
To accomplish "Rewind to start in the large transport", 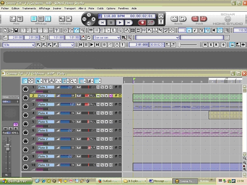I will pyautogui.click(x=102, y=23).
